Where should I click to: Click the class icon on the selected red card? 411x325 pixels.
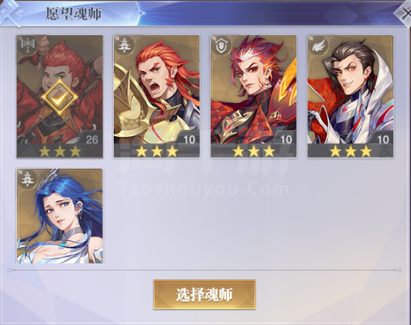pyautogui.click(x=27, y=45)
